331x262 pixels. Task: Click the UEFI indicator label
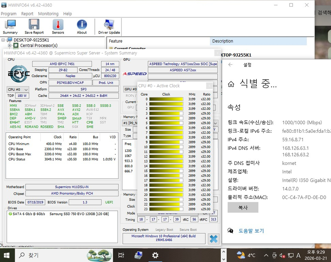click(109, 202)
